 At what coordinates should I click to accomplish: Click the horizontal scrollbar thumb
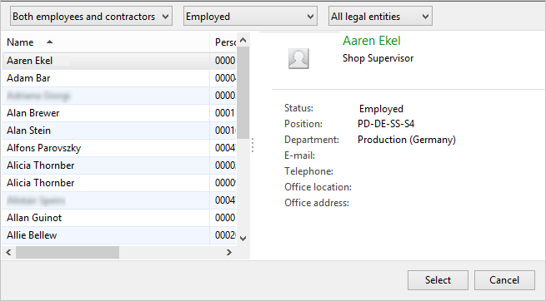point(68,253)
